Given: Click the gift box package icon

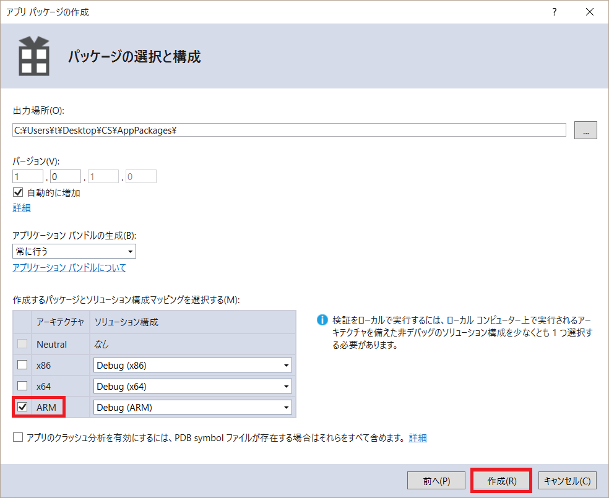Looking at the screenshot, I should pos(34,56).
